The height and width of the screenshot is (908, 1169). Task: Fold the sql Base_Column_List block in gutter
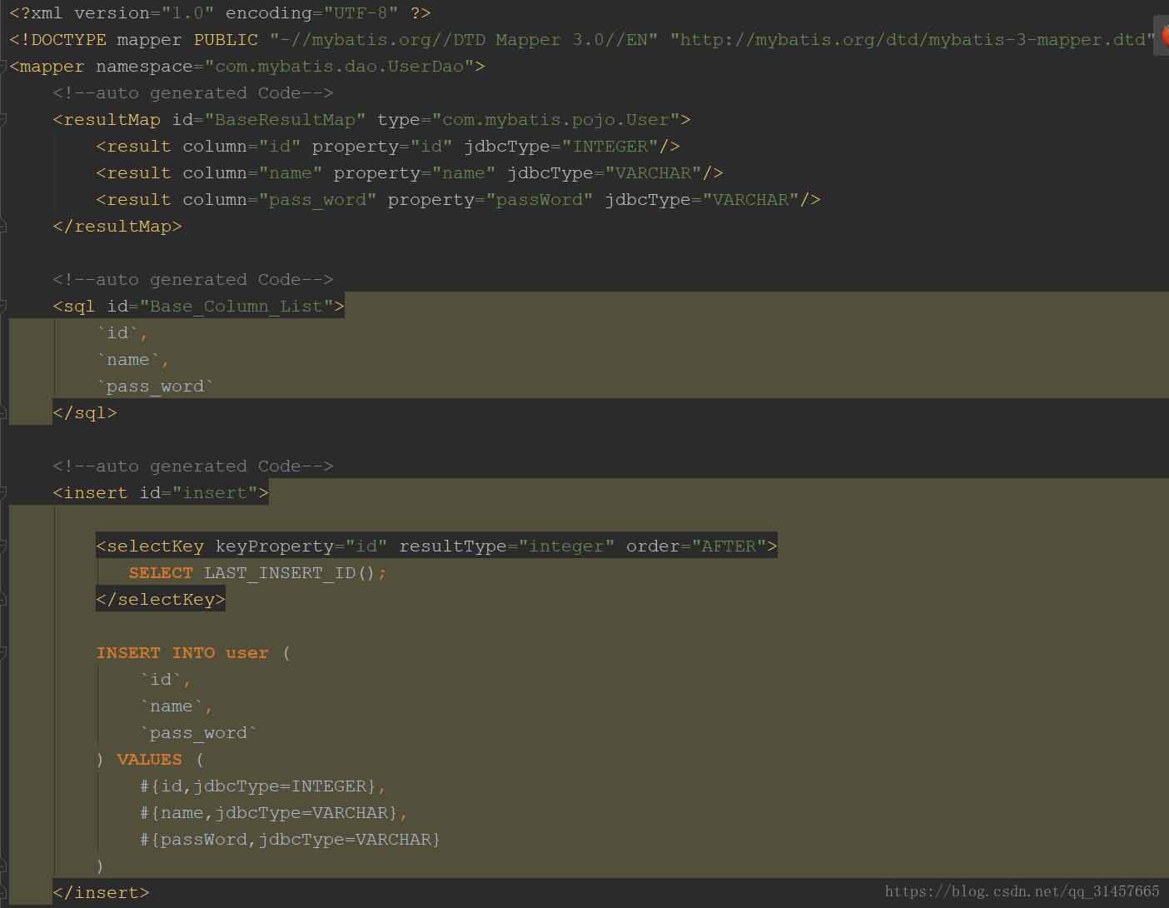click(3, 306)
